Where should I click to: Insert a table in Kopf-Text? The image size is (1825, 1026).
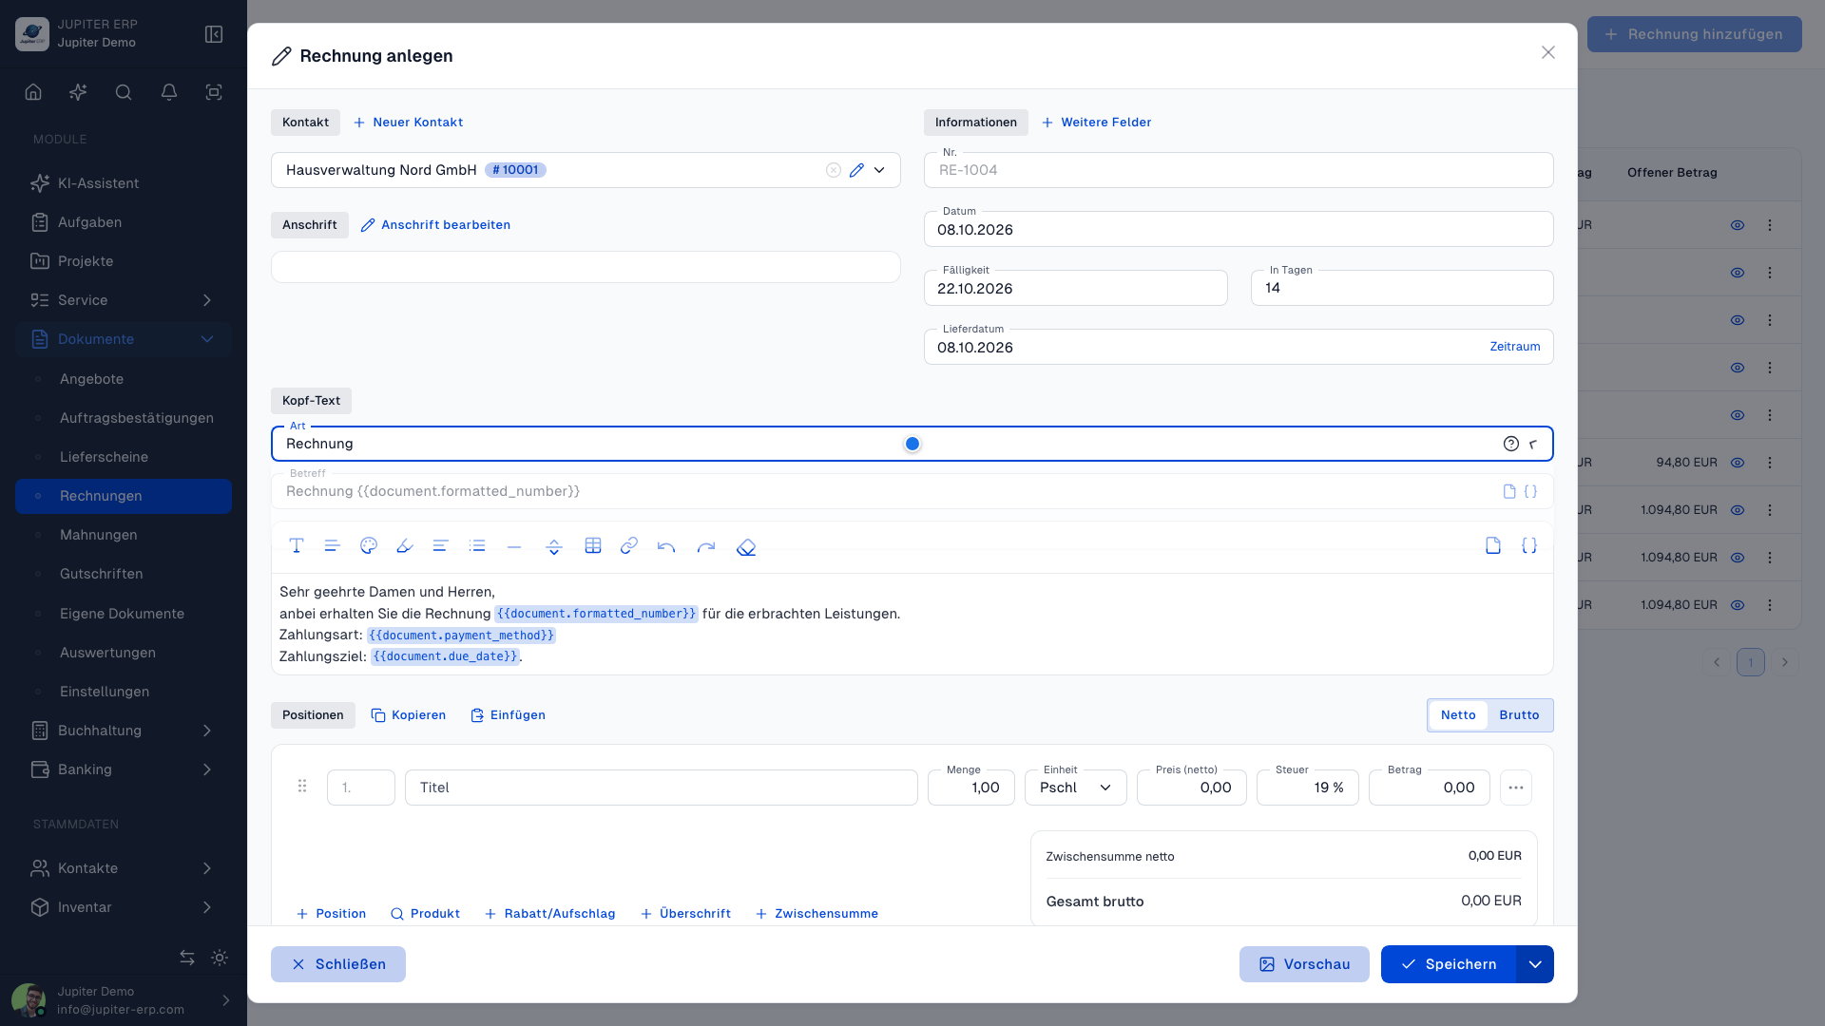point(593,545)
